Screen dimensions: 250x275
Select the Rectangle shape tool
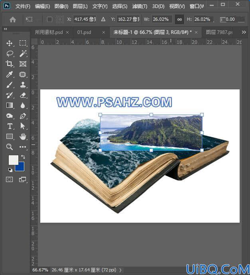click(10, 137)
